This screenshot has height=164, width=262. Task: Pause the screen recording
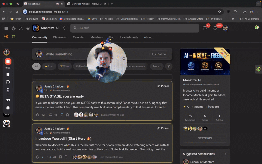click(8, 74)
